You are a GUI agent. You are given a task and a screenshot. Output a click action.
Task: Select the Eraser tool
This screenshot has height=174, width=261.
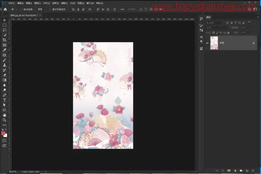[x=4, y=75]
